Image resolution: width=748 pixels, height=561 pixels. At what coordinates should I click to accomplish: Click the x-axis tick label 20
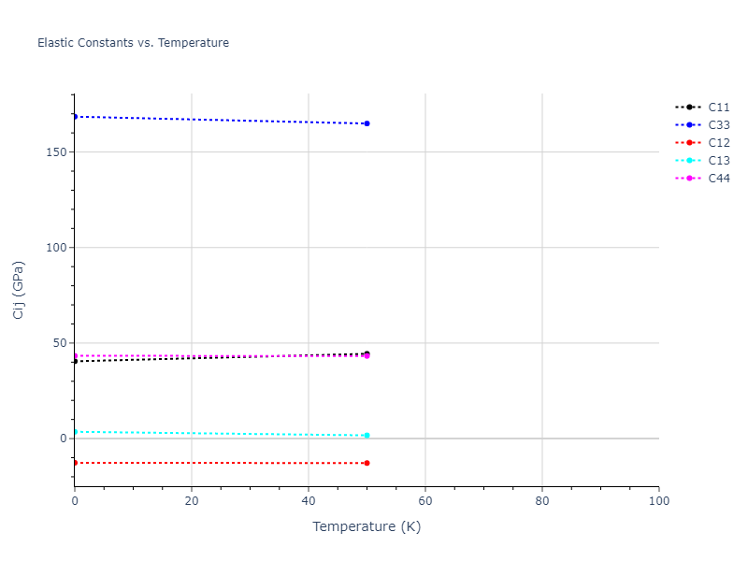[x=192, y=502]
